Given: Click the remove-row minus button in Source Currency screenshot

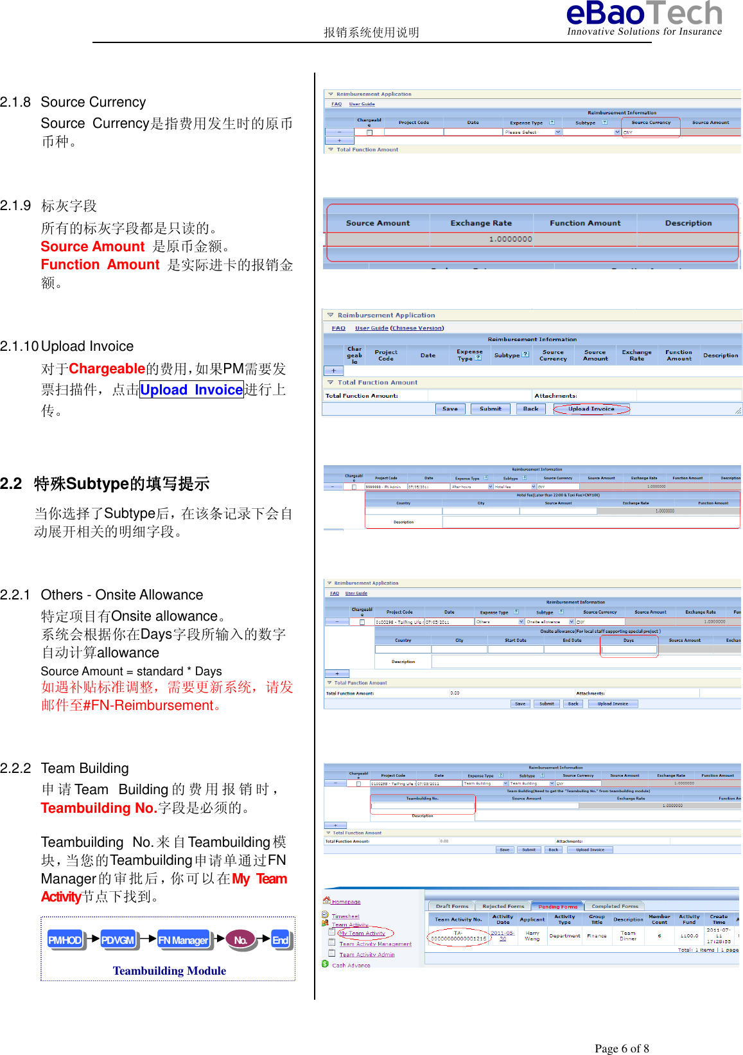Looking at the screenshot, I should coord(340,132).
